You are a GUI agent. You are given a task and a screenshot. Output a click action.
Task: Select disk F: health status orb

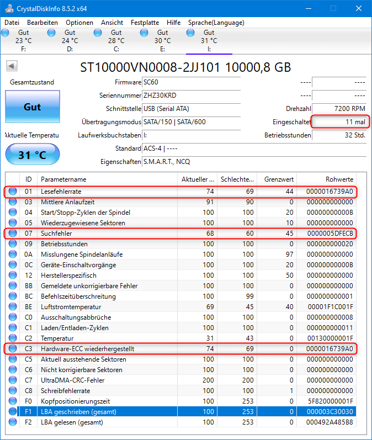click(6, 33)
